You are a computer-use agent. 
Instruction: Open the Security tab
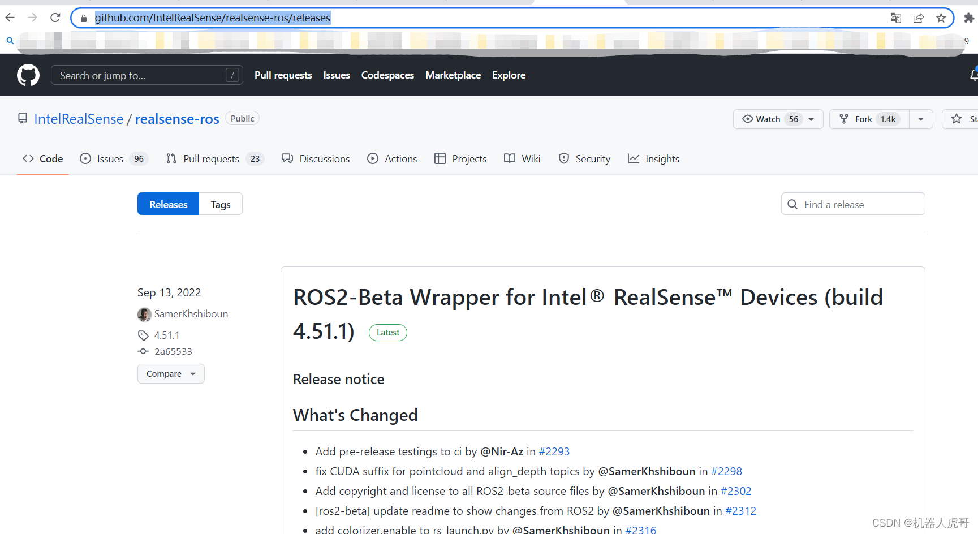[584, 159]
